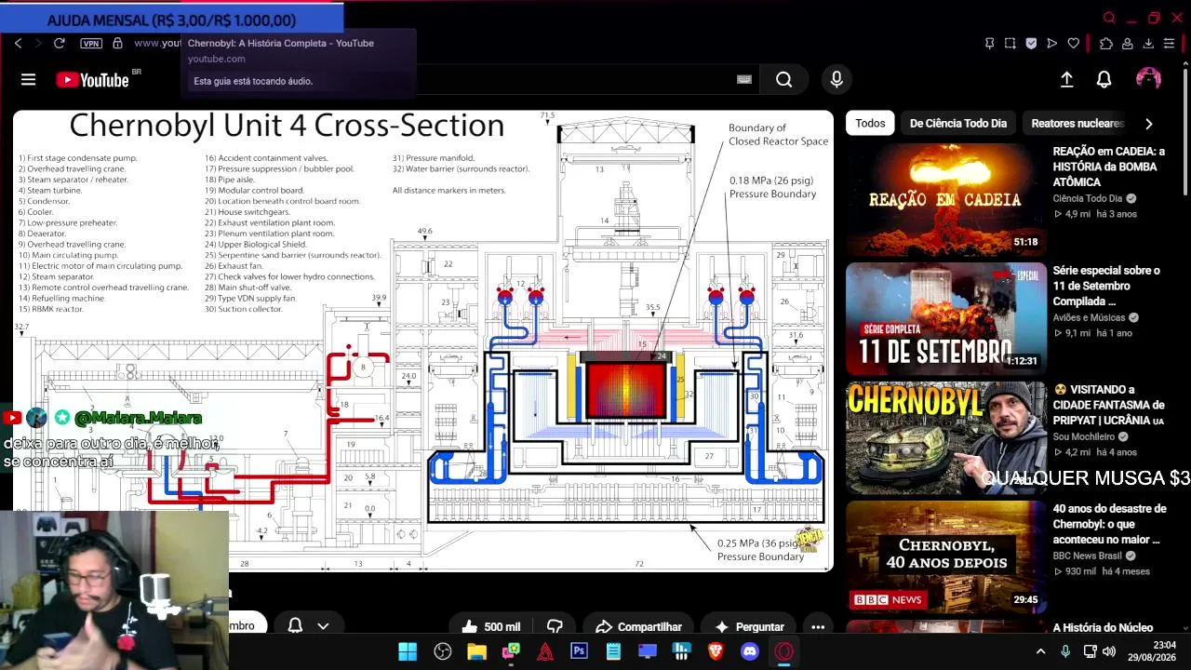Click the system tray microphone icon
Viewport: 1191px width, 670px height.
coord(1065,651)
